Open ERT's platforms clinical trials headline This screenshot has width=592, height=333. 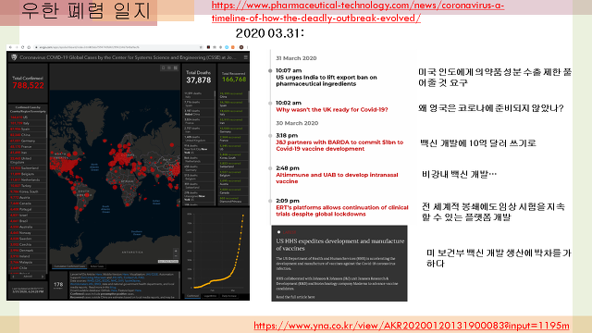pyautogui.click(x=342, y=211)
